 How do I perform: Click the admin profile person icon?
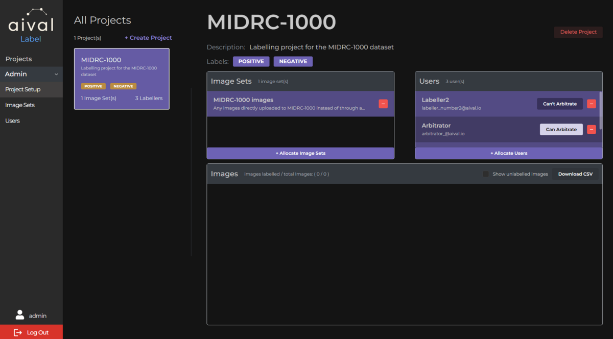pos(20,314)
